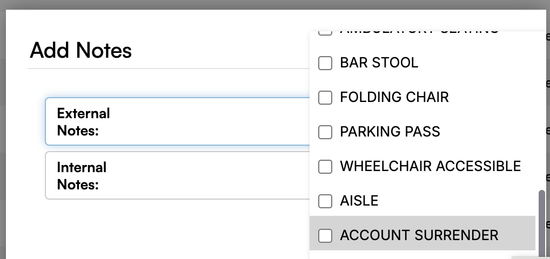
Task: Choose WHEELCHAIR ACCESSIBLE option label
Action: point(431,166)
